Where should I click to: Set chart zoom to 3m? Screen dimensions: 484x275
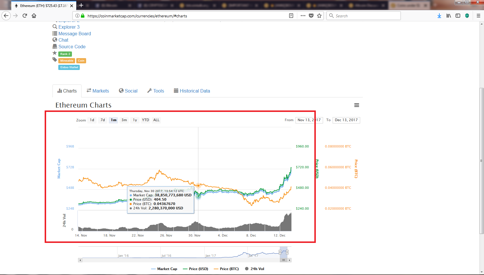tap(124, 120)
